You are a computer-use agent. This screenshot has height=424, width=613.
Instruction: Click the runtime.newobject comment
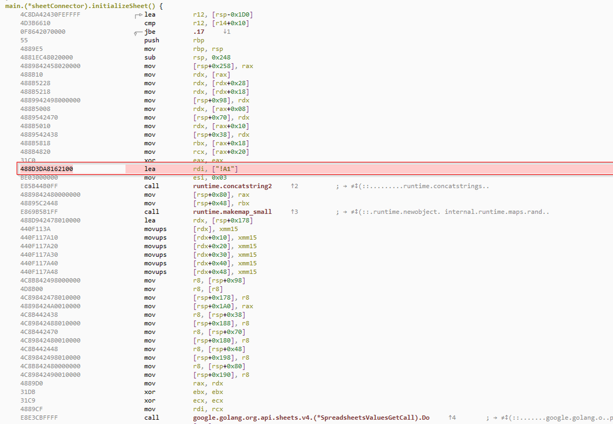443,212
